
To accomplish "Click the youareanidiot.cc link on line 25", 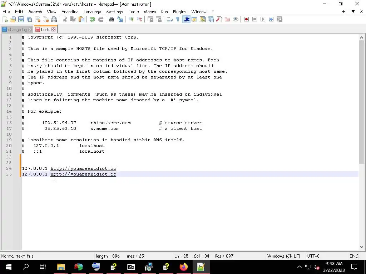I will 83,174.
